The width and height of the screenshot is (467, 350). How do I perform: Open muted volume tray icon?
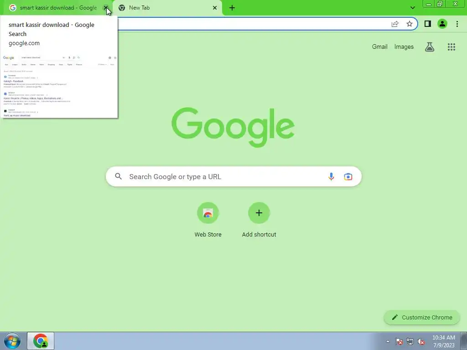pos(421,341)
